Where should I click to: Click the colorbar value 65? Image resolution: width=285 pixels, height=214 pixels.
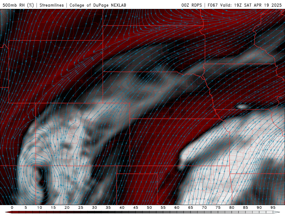pos(191,208)
